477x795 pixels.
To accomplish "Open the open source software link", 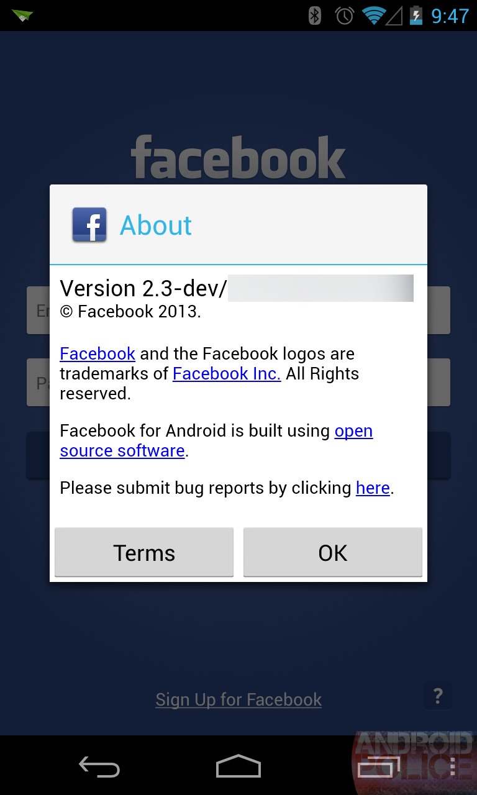I will click(216, 440).
